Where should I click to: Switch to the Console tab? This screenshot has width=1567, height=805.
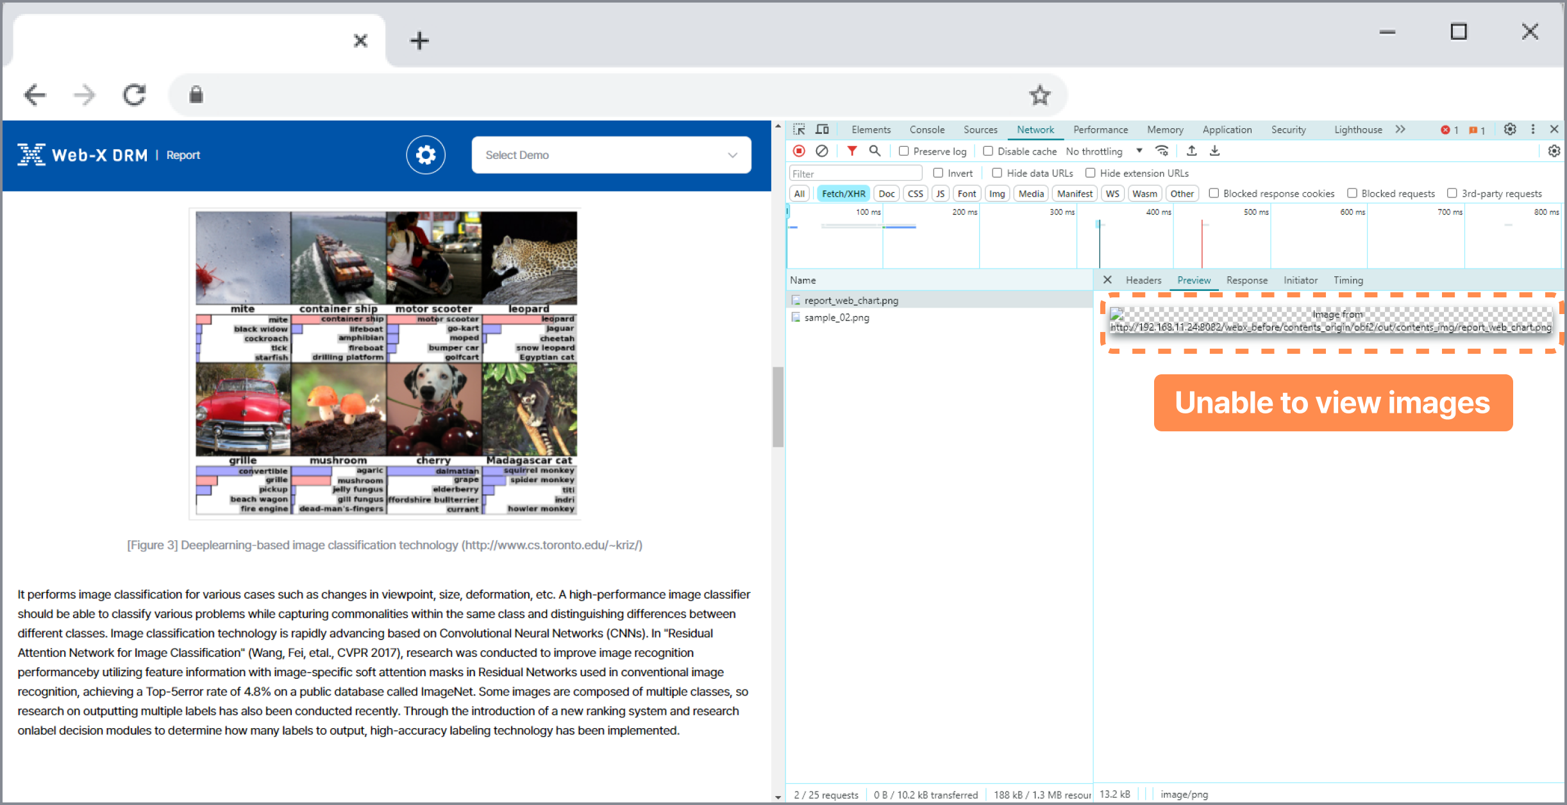(x=926, y=129)
